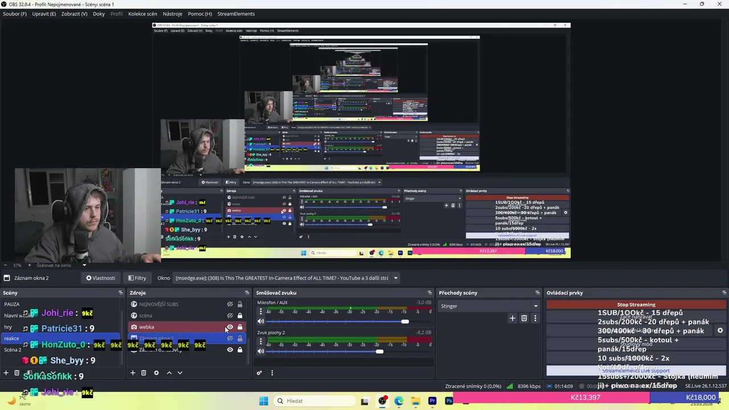Viewport: 729px width, 410px height.
Task: Delete the selected source with trash icon
Action: (144, 373)
